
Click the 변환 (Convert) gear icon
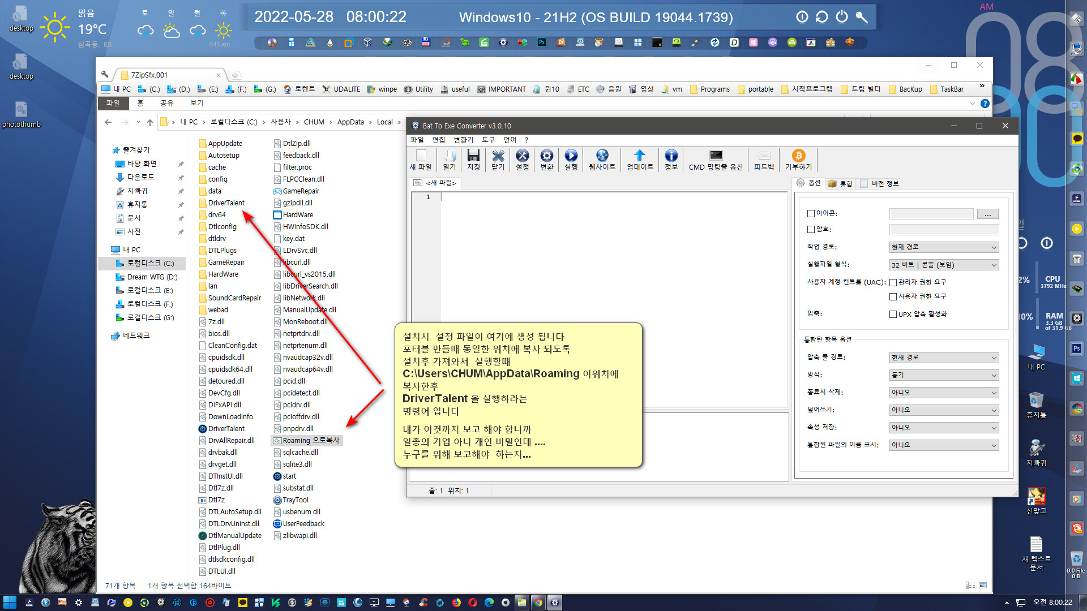[546, 160]
